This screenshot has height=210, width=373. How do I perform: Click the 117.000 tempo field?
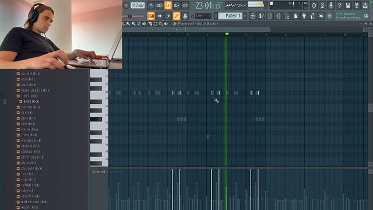(138, 5)
